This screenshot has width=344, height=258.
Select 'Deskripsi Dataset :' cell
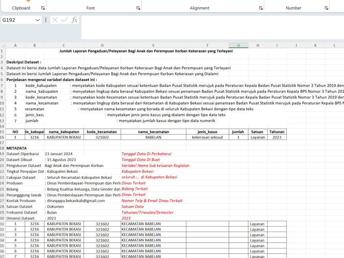click(24, 62)
